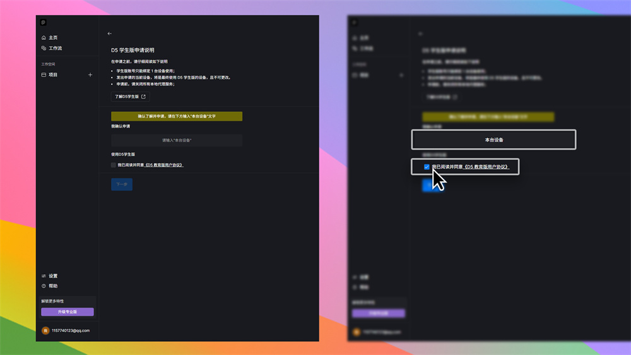Open 了解DS学生版 external link button
This screenshot has height=355, width=631.
[x=130, y=97]
